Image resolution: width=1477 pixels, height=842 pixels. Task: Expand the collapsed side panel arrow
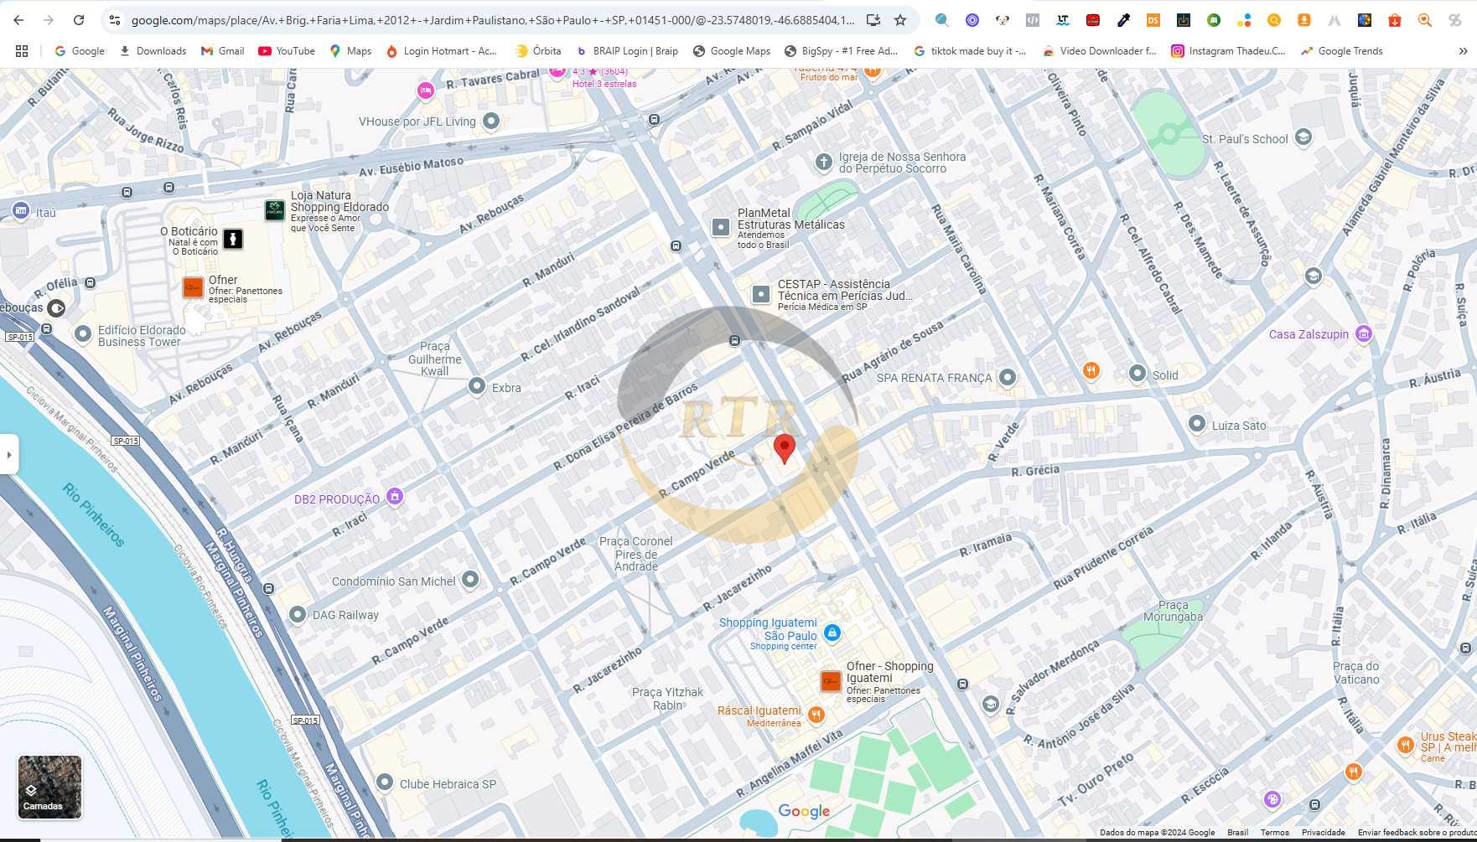pyautogui.click(x=9, y=455)
